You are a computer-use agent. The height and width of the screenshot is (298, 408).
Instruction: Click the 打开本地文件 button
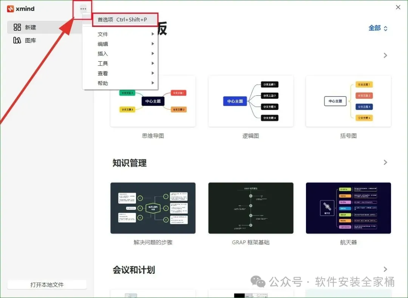[x=47, y=284]
